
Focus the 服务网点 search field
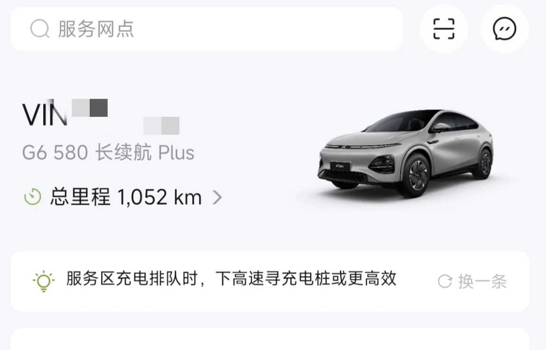point(207,28)
